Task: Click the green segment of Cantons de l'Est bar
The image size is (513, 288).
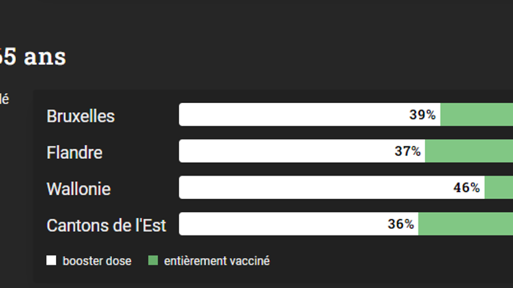Action: click(x=466, y=225)
